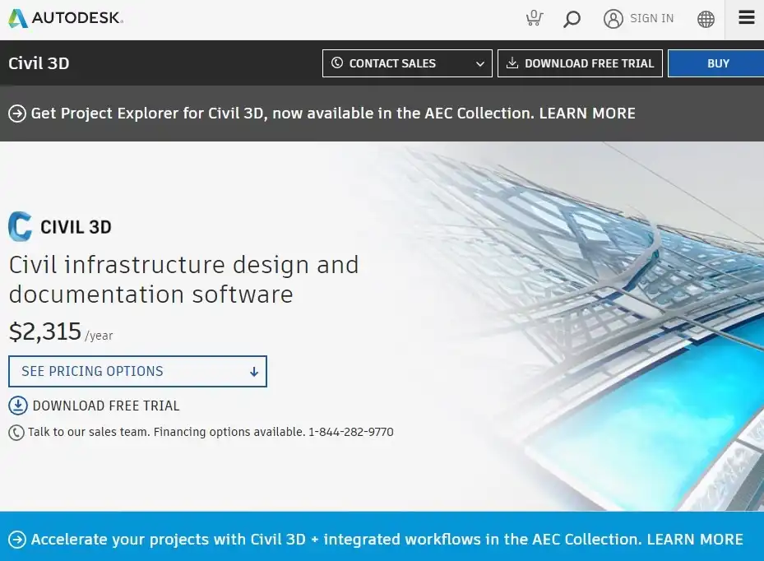Click the $2,315 price text
764x561 pixels.
[x=45, y=332]
